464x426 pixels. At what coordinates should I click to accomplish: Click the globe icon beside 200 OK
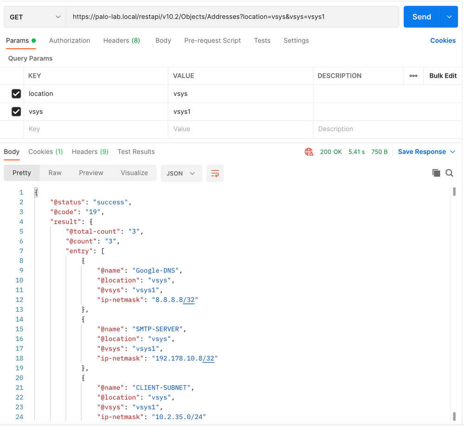click(309, 151)
